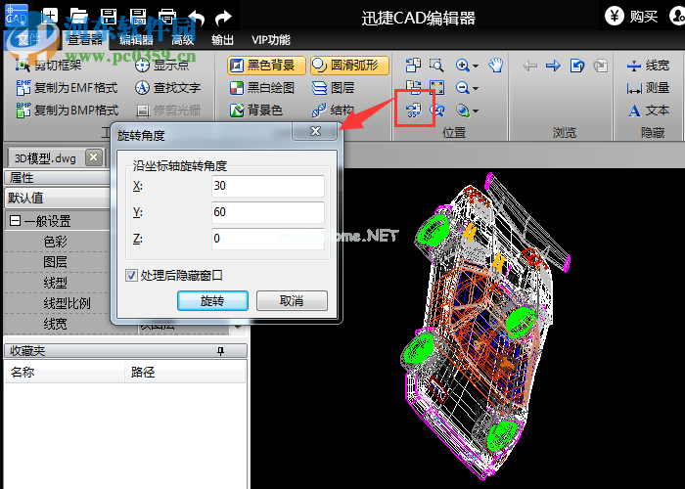Toggle 圆滑弧形 smooth arcs

[349, 66]
